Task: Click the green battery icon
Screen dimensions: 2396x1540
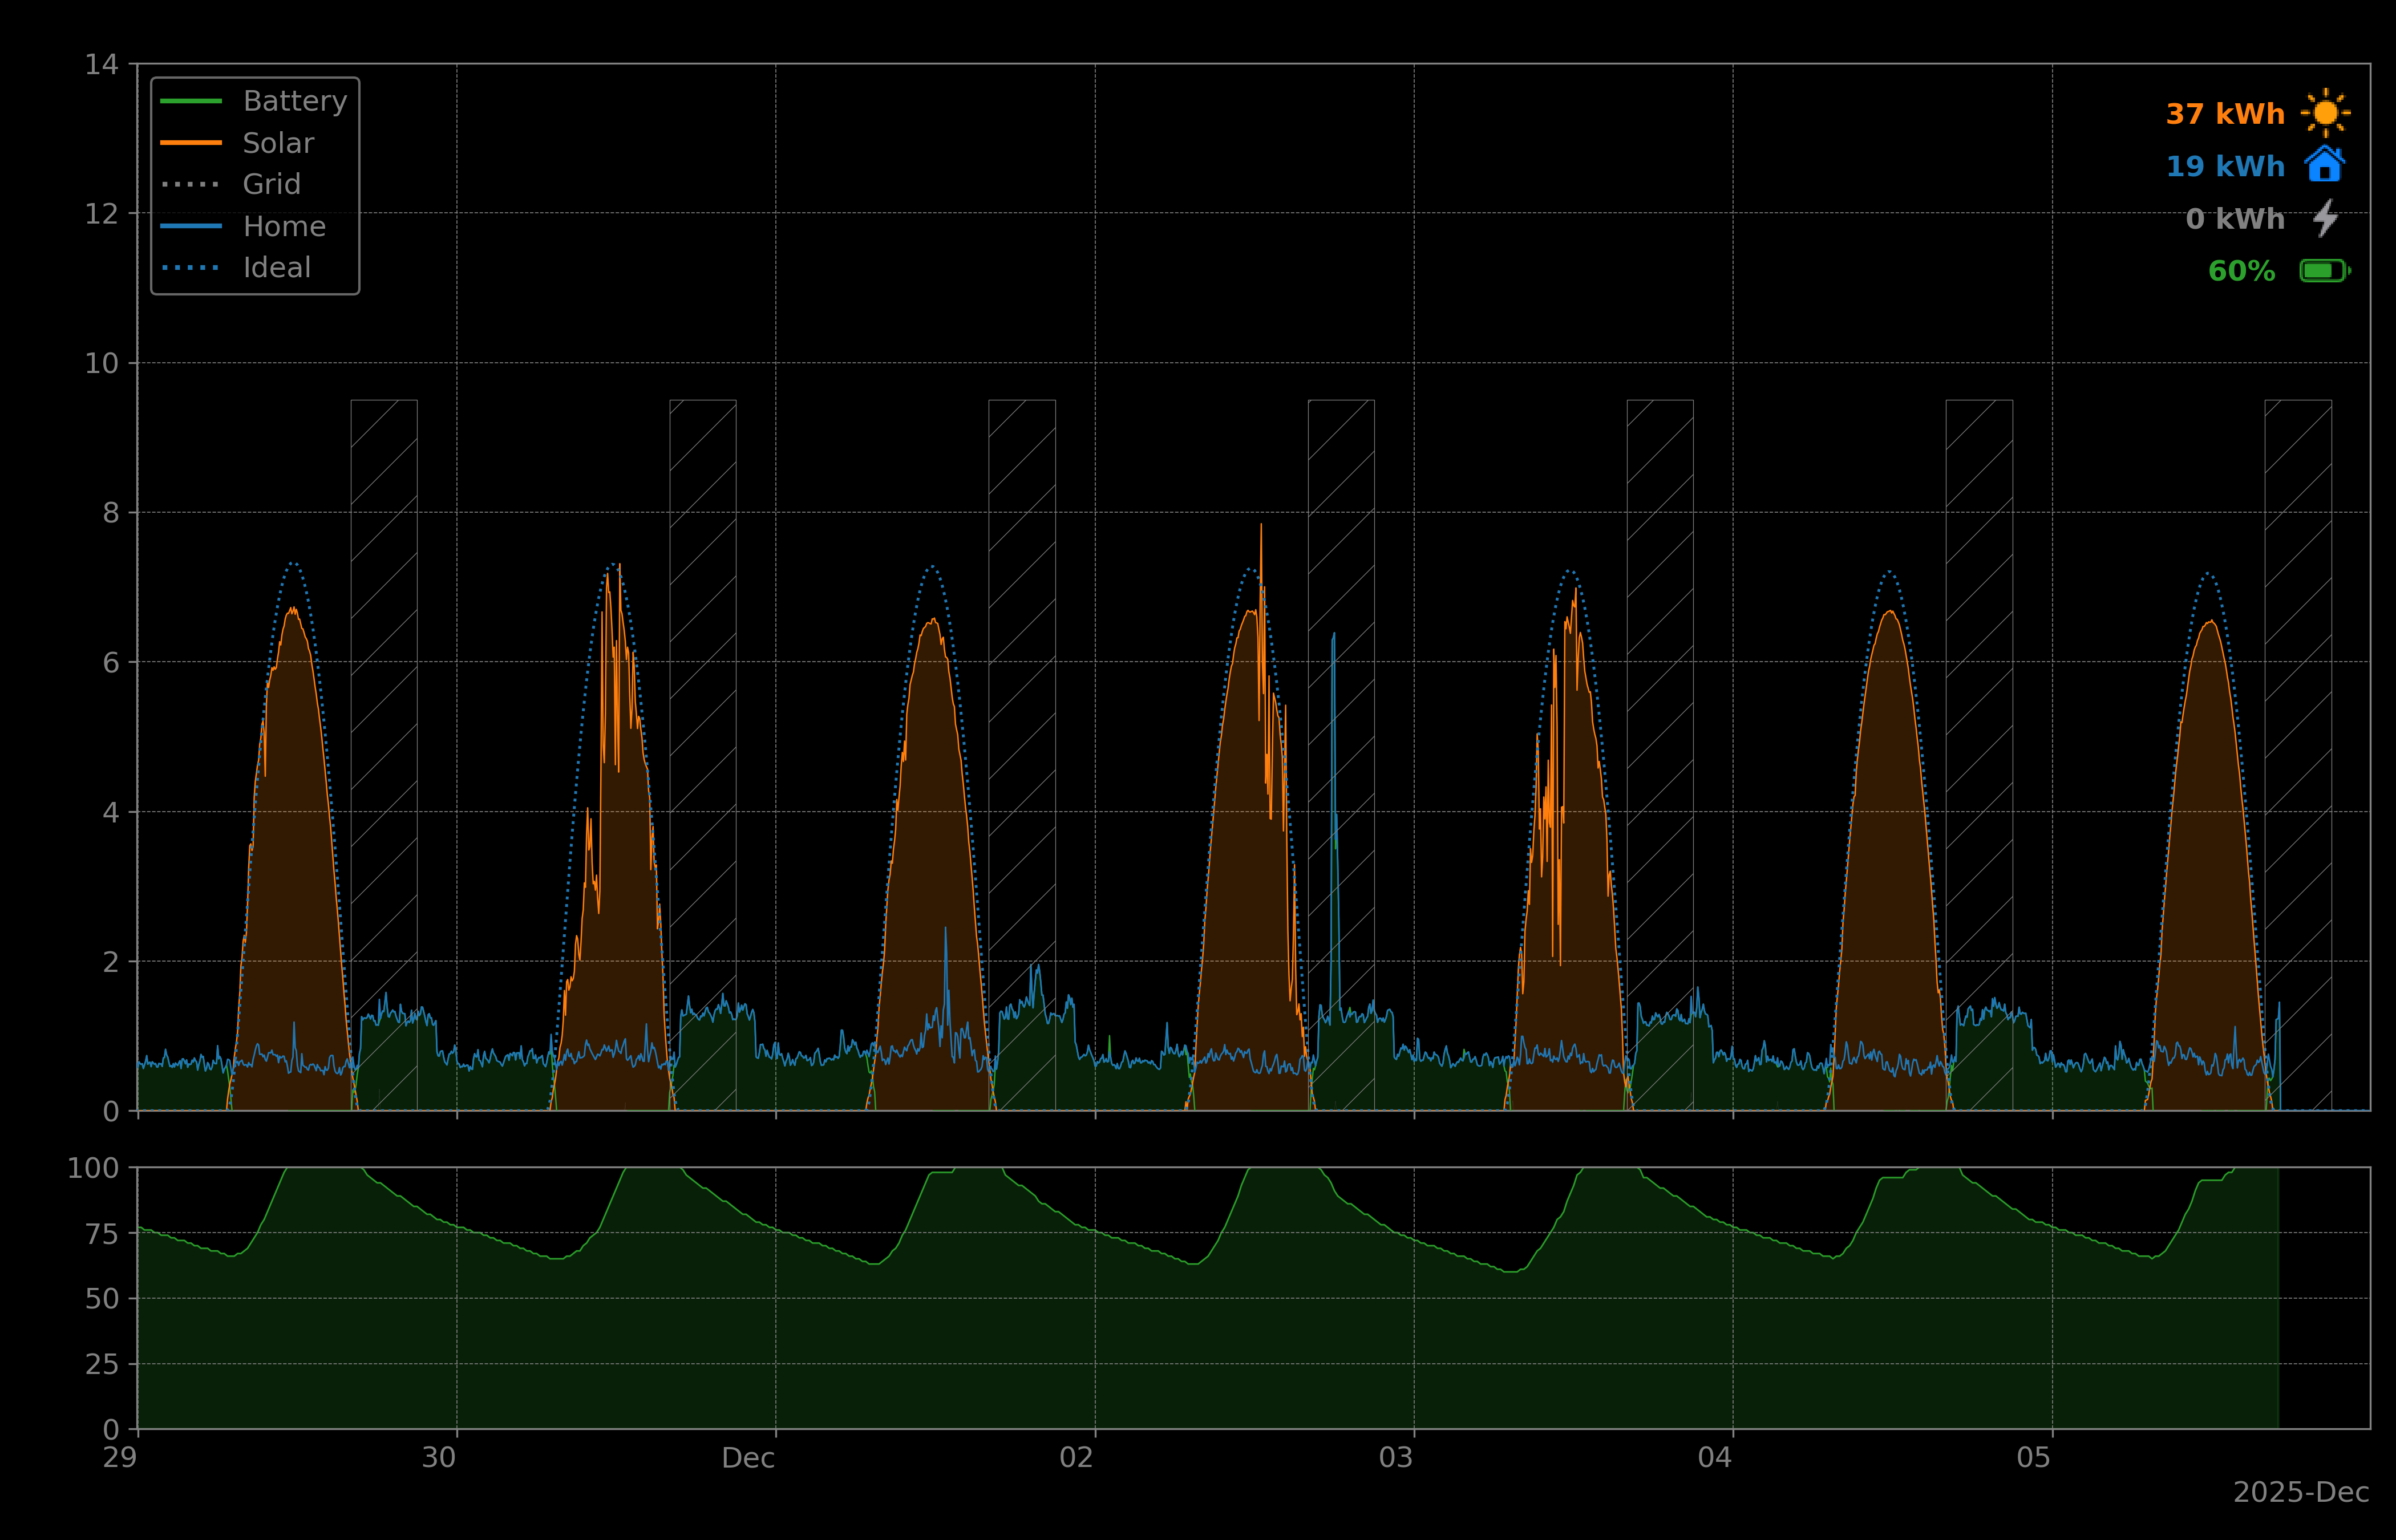Action: pos(2324,271)
